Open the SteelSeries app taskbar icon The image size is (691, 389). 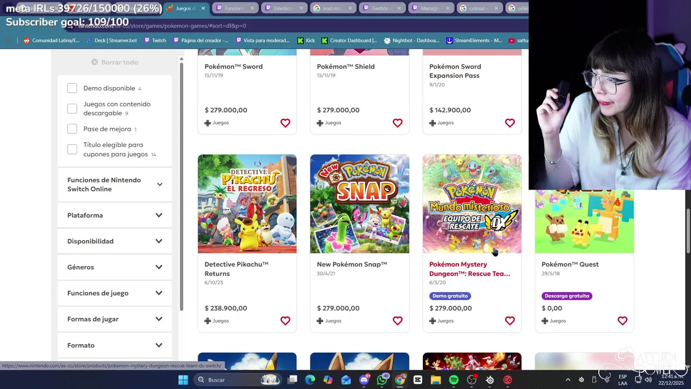point(490,380)
